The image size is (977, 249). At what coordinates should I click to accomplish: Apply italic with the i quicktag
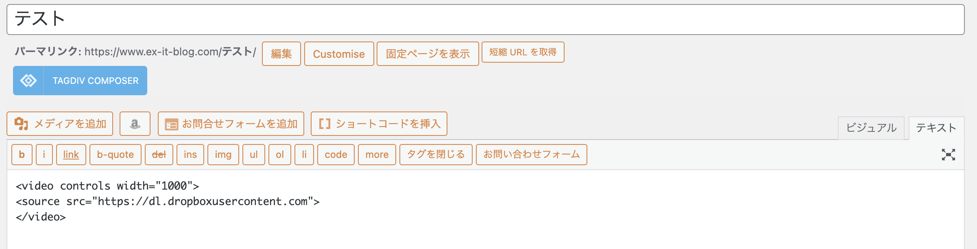click(x=44, y=155)
